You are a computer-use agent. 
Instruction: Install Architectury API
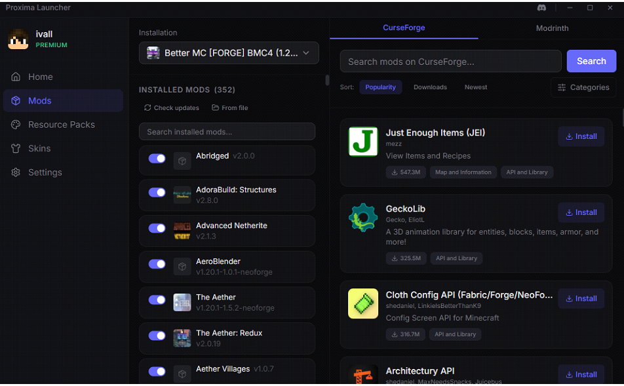pyautogui.click(x=581, y=374)
